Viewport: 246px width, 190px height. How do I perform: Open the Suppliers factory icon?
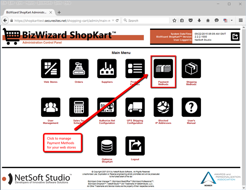(x=107, y=69)
